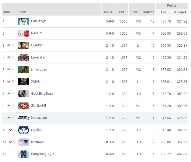Select talkatwxc Patriots logo icon
Screen dimensions: 191x162
click(x=23, y=142)
